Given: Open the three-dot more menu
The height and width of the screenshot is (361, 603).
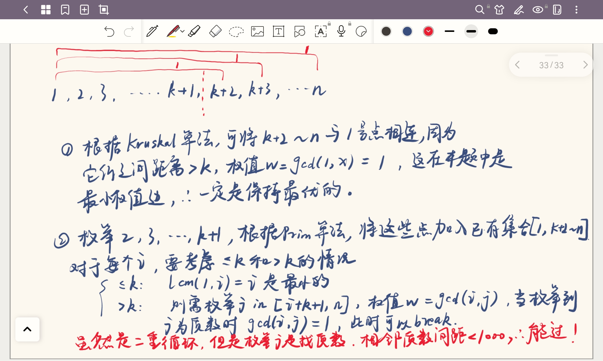Looking at the screenshot, I should 576,10.
